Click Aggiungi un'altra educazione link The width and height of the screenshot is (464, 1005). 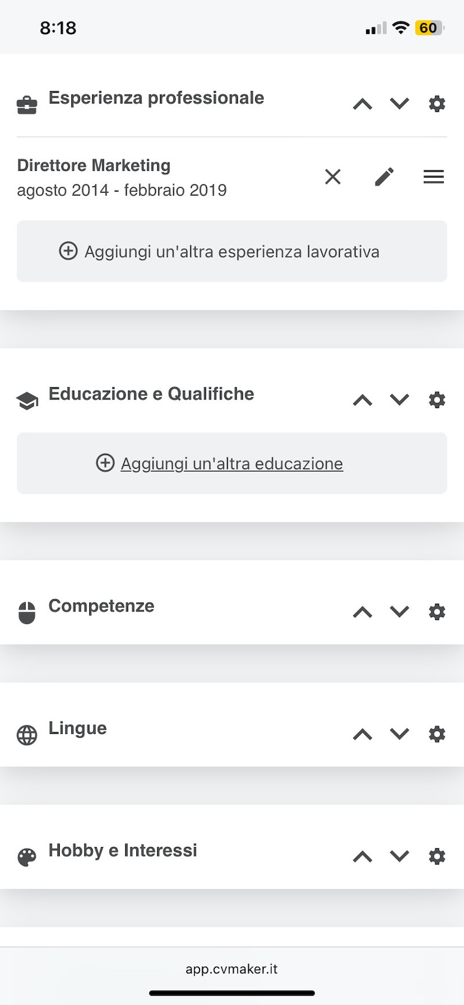pos(231,463)
